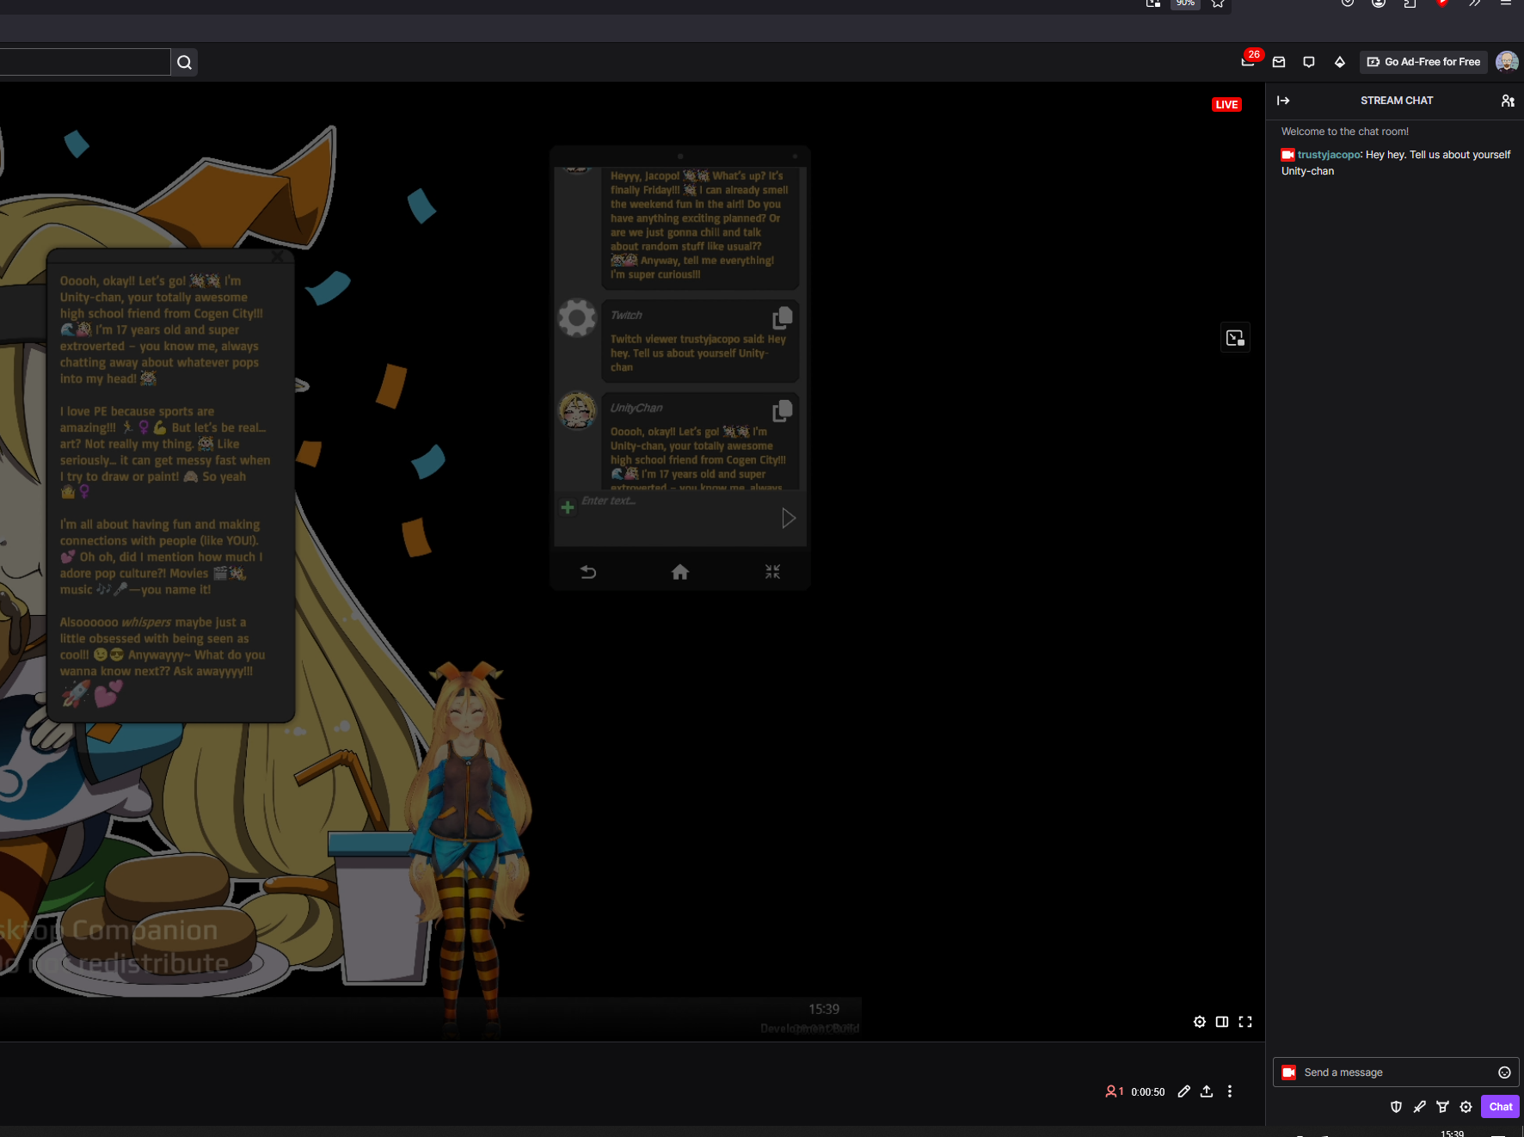
Task: Edit stream info with pencil icon
Action: (x=1184, y=1091)
